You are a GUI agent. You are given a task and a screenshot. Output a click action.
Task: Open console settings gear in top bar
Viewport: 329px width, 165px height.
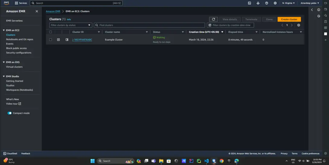tap(275, 3)
